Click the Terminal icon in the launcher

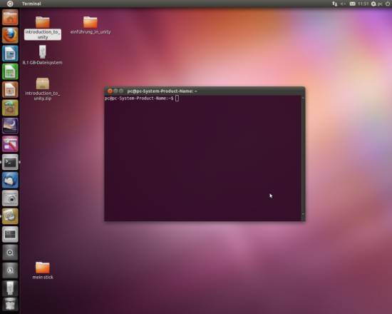point(10,162)
